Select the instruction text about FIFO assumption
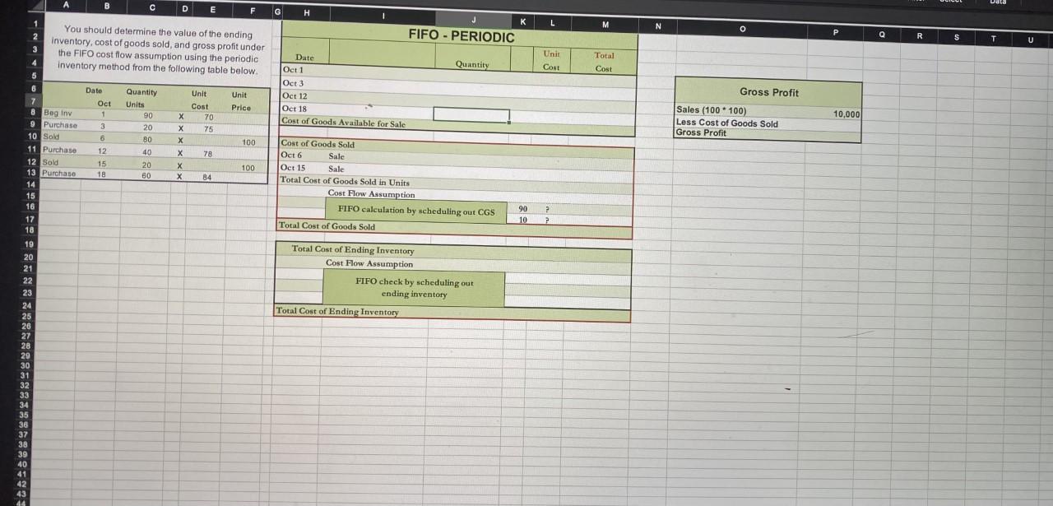This screenshot has height=506, width=1053. (x=157, y=52)
